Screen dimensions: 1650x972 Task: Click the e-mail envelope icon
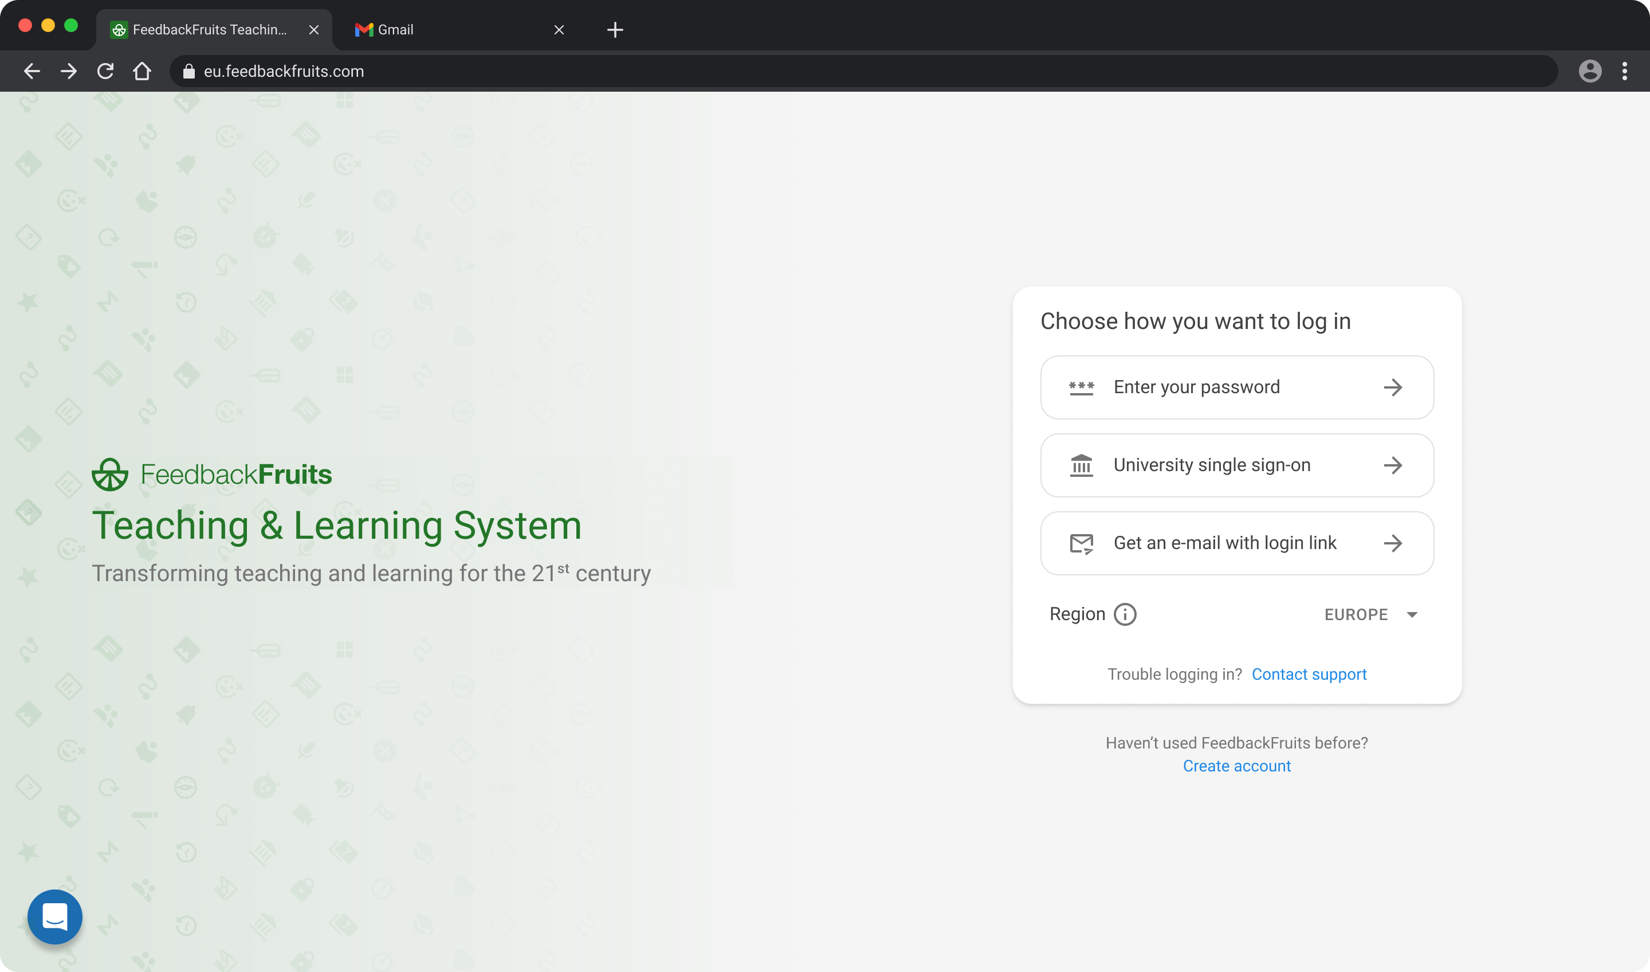pyautogui.click(x=1081, y=544)
